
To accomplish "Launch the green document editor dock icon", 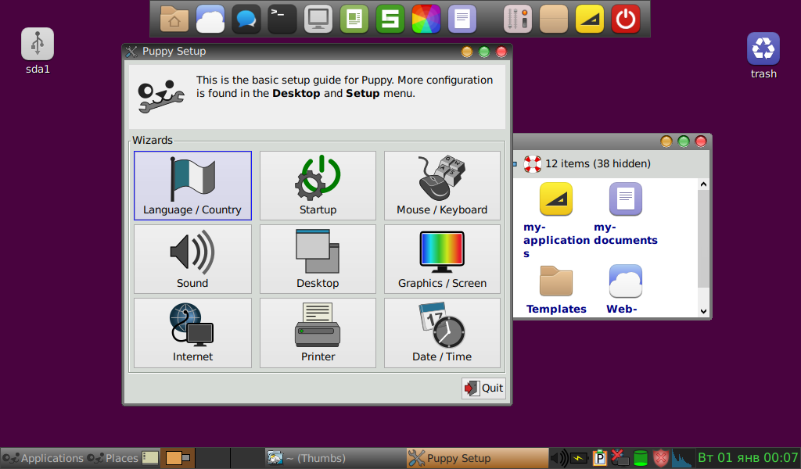I will 354,20.
